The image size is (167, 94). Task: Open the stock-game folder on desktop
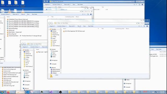(16, 3)
